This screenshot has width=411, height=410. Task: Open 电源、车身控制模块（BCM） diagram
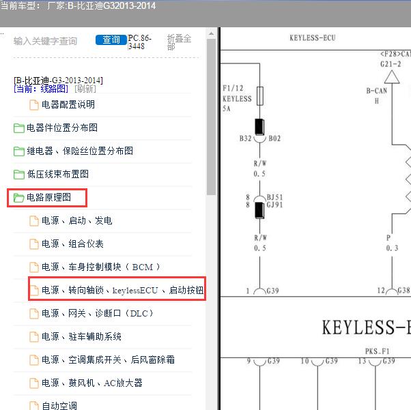coord(101,267)
